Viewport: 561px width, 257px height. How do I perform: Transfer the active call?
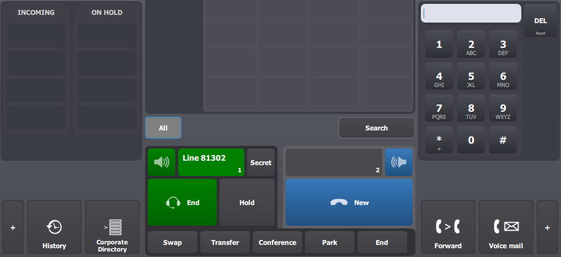pyautogui.click(x=225, y=242)
